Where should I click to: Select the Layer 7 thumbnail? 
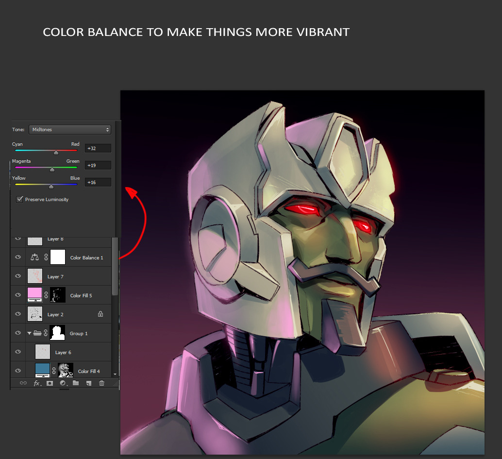[x=35, y=276]
